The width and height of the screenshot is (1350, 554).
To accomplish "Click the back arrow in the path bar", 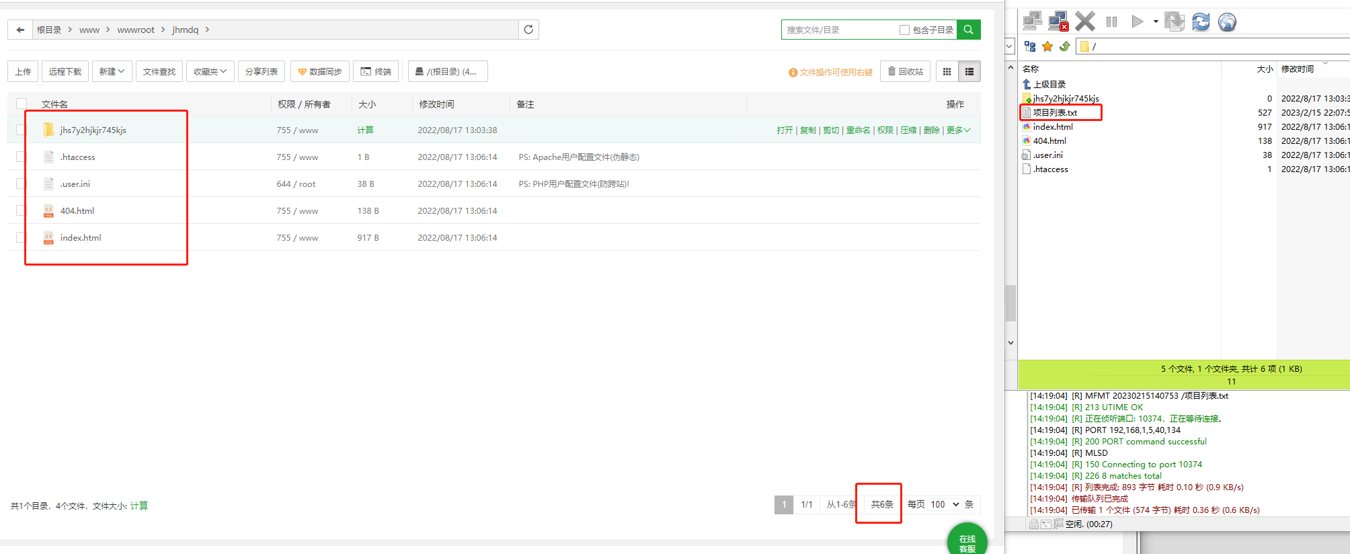I will click(20, 30).
